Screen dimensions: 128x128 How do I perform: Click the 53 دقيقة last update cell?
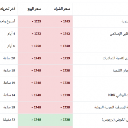pos(9,120)
